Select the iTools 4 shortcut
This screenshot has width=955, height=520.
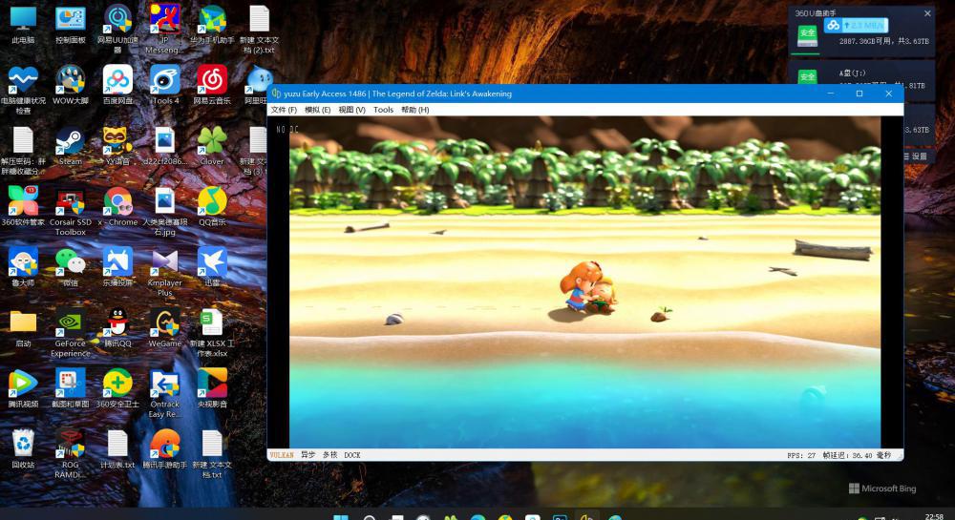(164, 85)
